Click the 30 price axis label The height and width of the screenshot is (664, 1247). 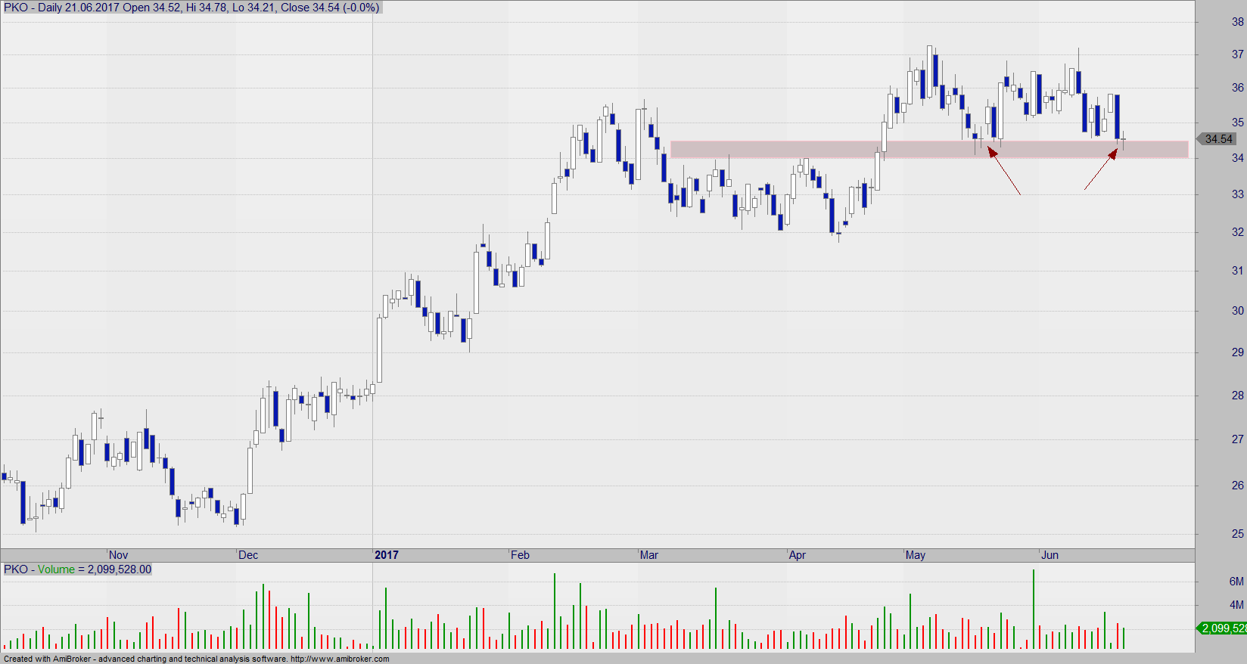[1237, 311]
